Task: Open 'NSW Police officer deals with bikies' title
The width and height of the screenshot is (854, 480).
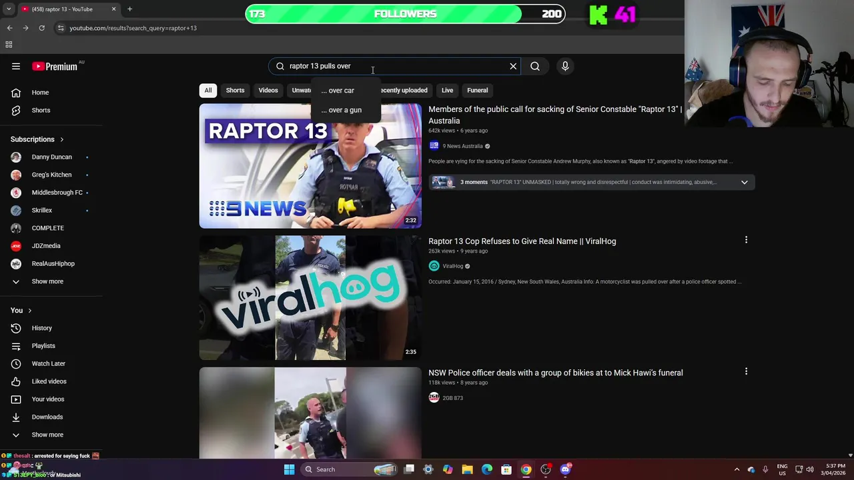Action: tap(556, 373)
